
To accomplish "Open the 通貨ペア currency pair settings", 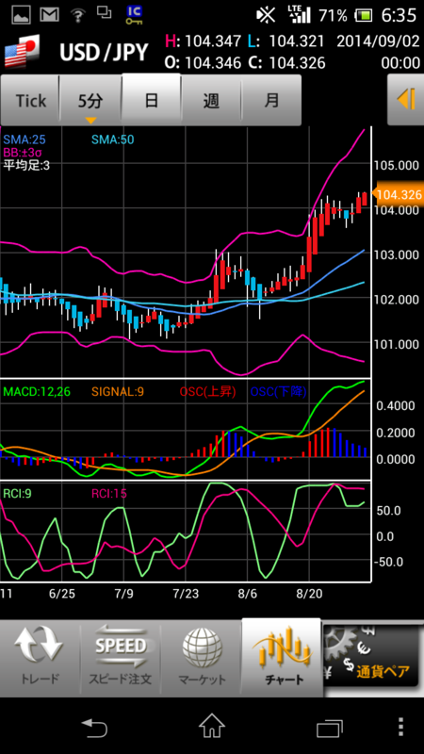I will pos(373,657).
